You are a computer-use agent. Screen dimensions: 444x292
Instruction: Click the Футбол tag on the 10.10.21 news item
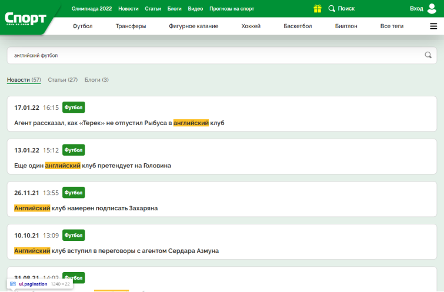[x=74, y=235]
